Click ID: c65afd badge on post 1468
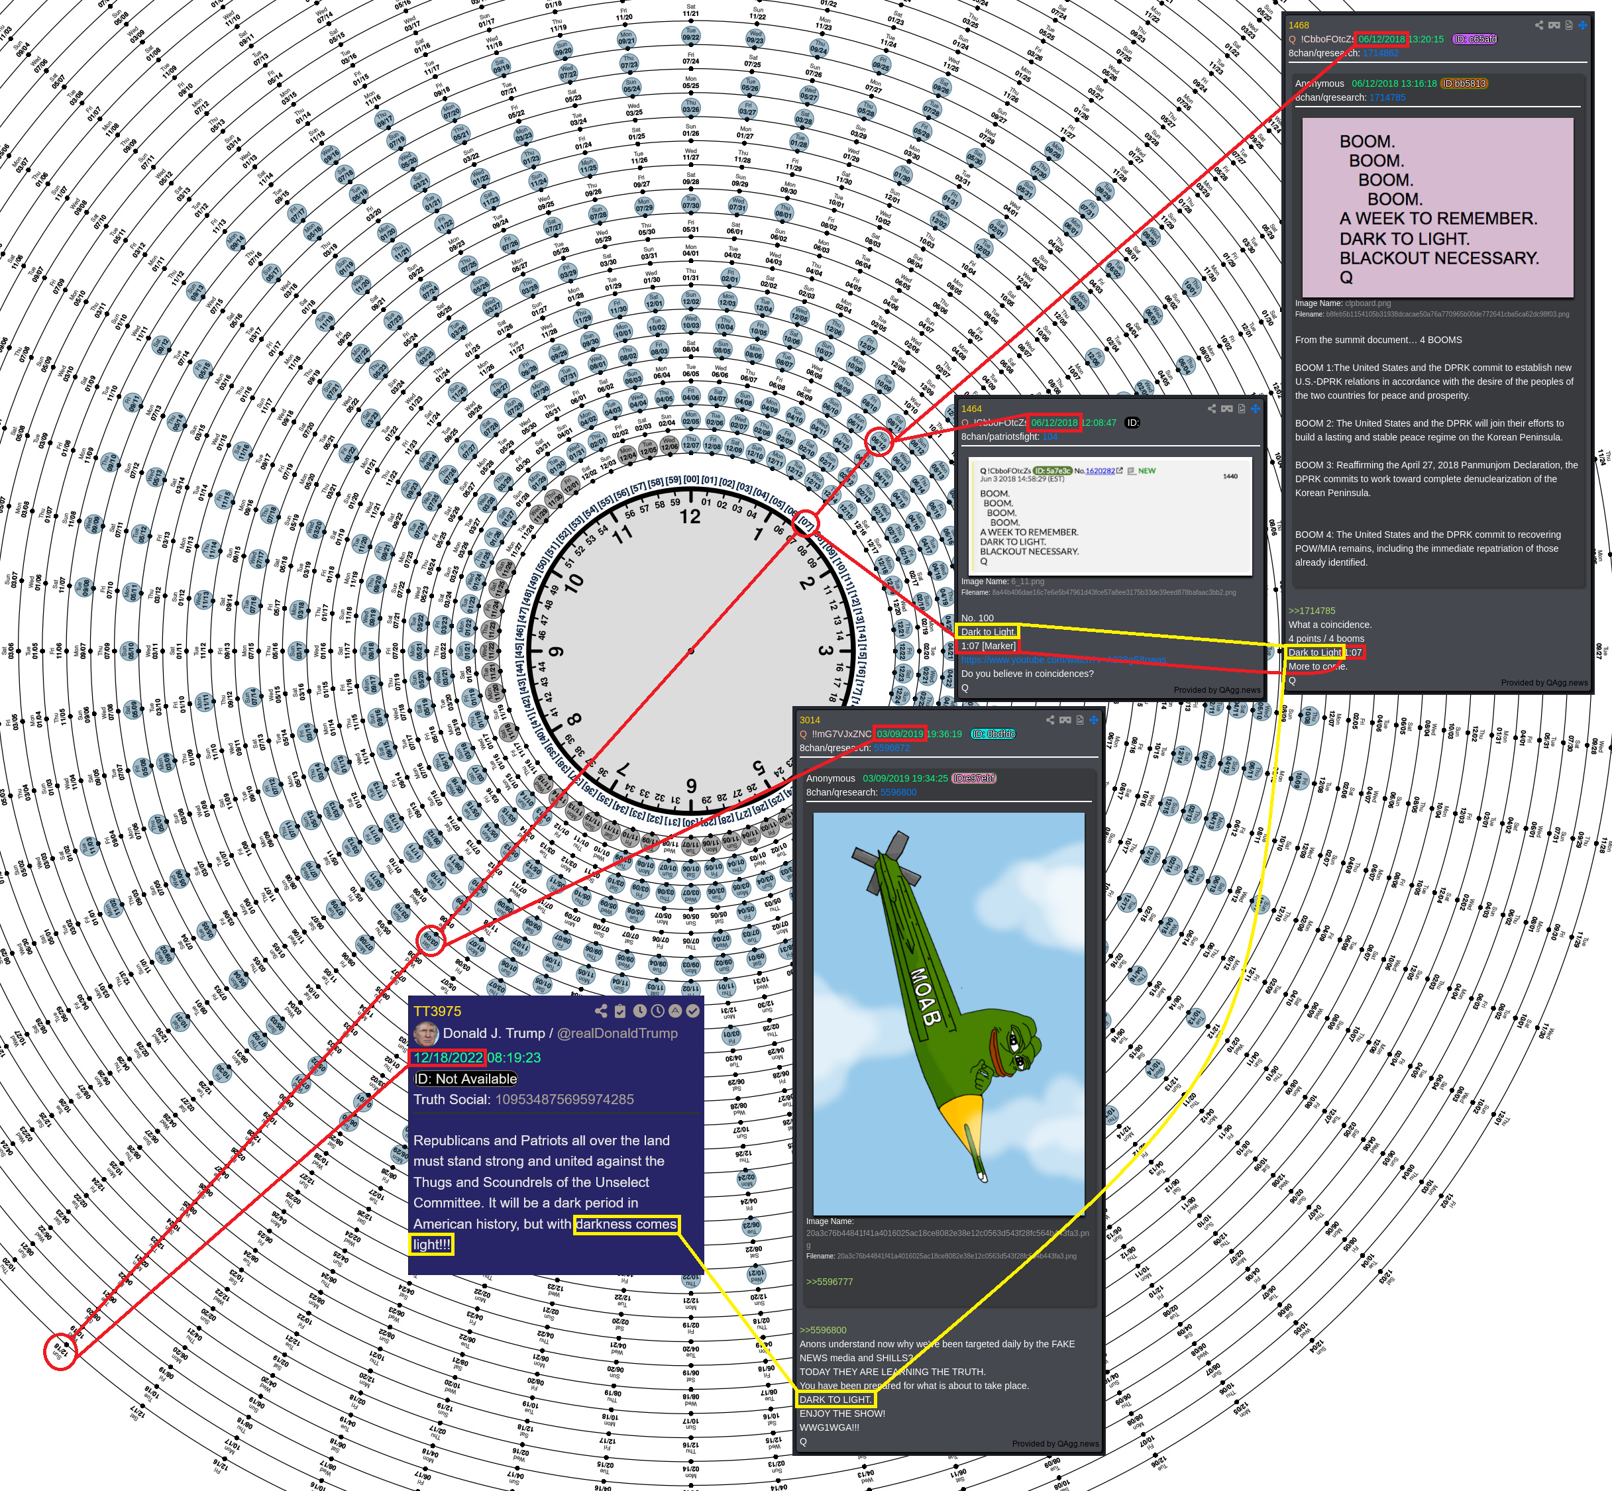This screenshot has height=1491, width=1612. [1474, 38]
